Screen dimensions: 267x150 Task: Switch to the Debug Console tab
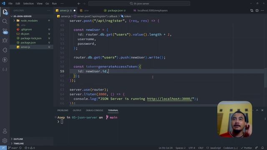[94, 110]
